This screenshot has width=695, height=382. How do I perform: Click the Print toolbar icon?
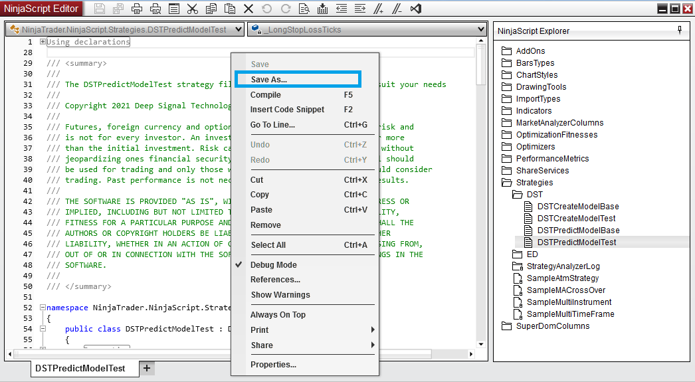tap(137, 9)
